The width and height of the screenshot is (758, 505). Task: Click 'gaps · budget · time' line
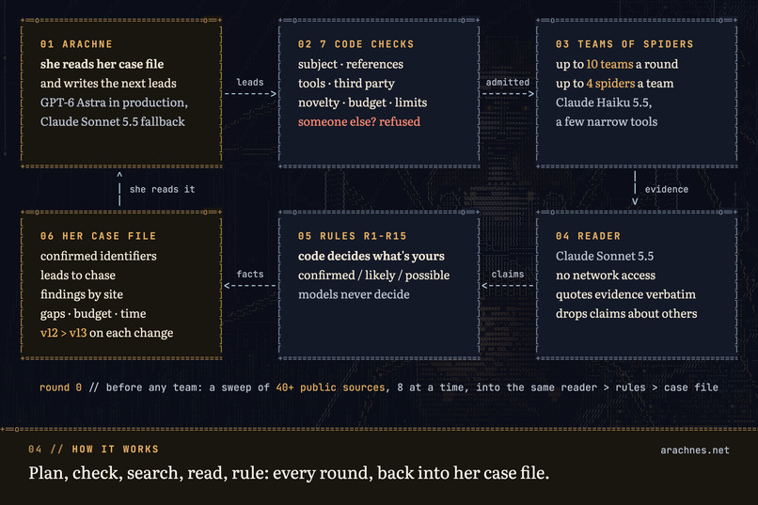[x=93, y=314]
